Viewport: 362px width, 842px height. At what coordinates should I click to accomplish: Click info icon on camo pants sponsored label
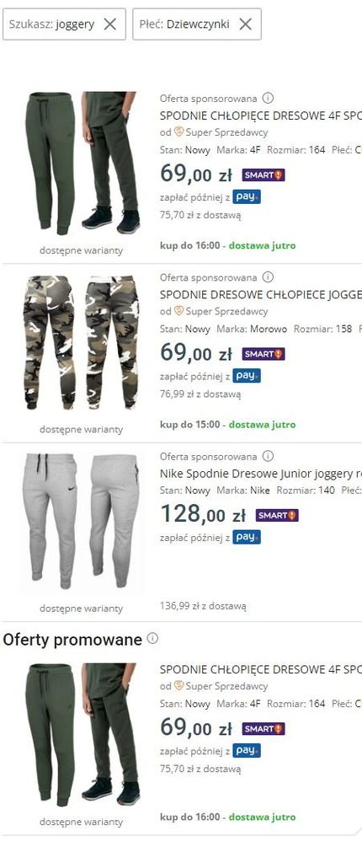(268, 277)
